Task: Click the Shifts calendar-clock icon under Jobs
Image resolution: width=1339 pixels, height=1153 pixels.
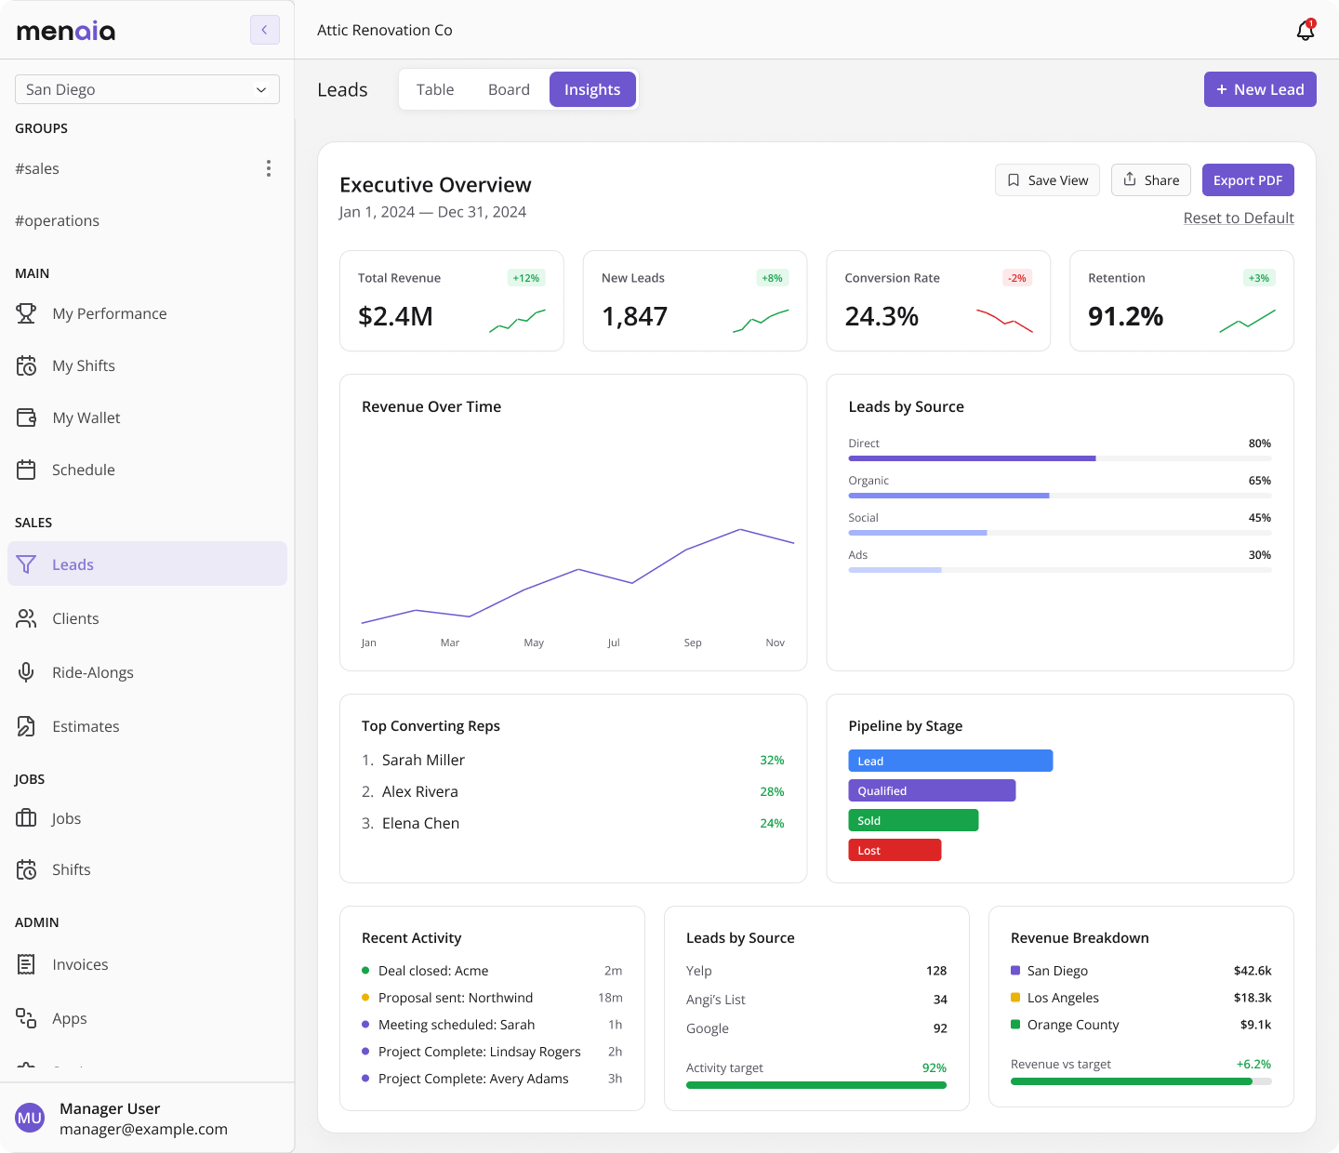Action: point(26,869)
